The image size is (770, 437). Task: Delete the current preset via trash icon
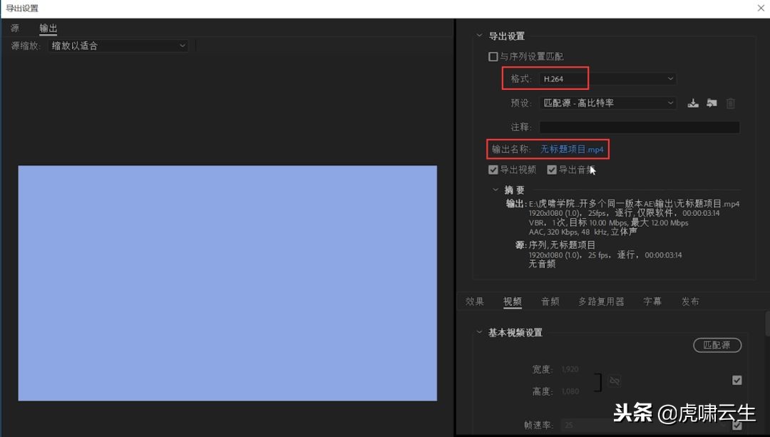(729, 103)
